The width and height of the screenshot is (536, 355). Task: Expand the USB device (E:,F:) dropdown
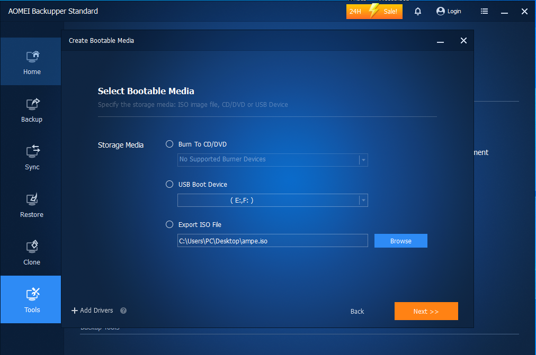pyautogui.click(x=363, y=201)
